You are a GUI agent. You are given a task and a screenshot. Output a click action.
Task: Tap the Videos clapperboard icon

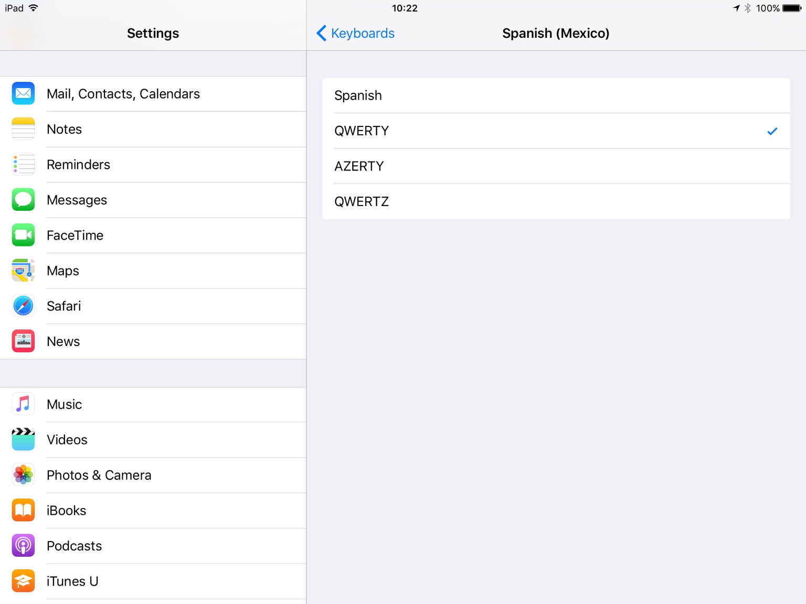[x=23, y=439]
